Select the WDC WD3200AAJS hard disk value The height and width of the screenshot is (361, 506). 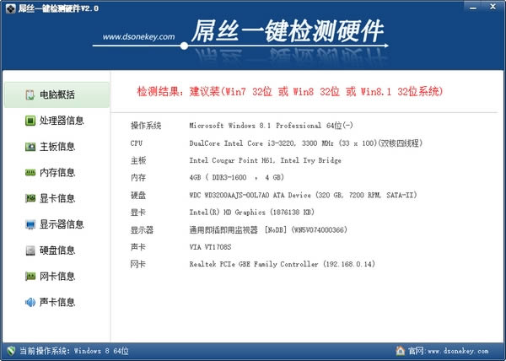(x=303, y=195)
